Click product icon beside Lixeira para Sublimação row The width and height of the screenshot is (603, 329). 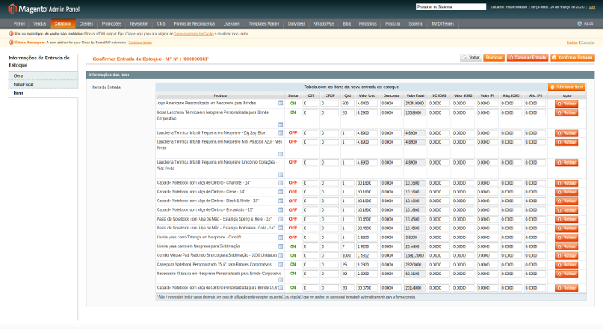point(281,246)
